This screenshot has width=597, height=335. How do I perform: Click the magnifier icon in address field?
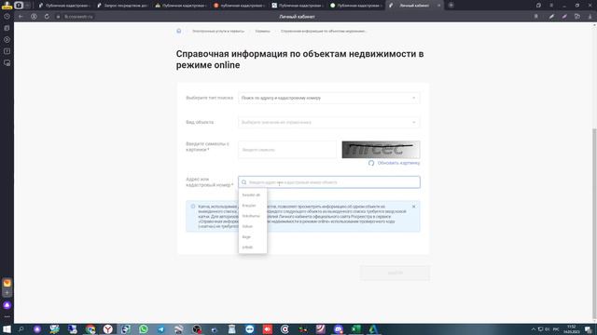coord(244,182)
